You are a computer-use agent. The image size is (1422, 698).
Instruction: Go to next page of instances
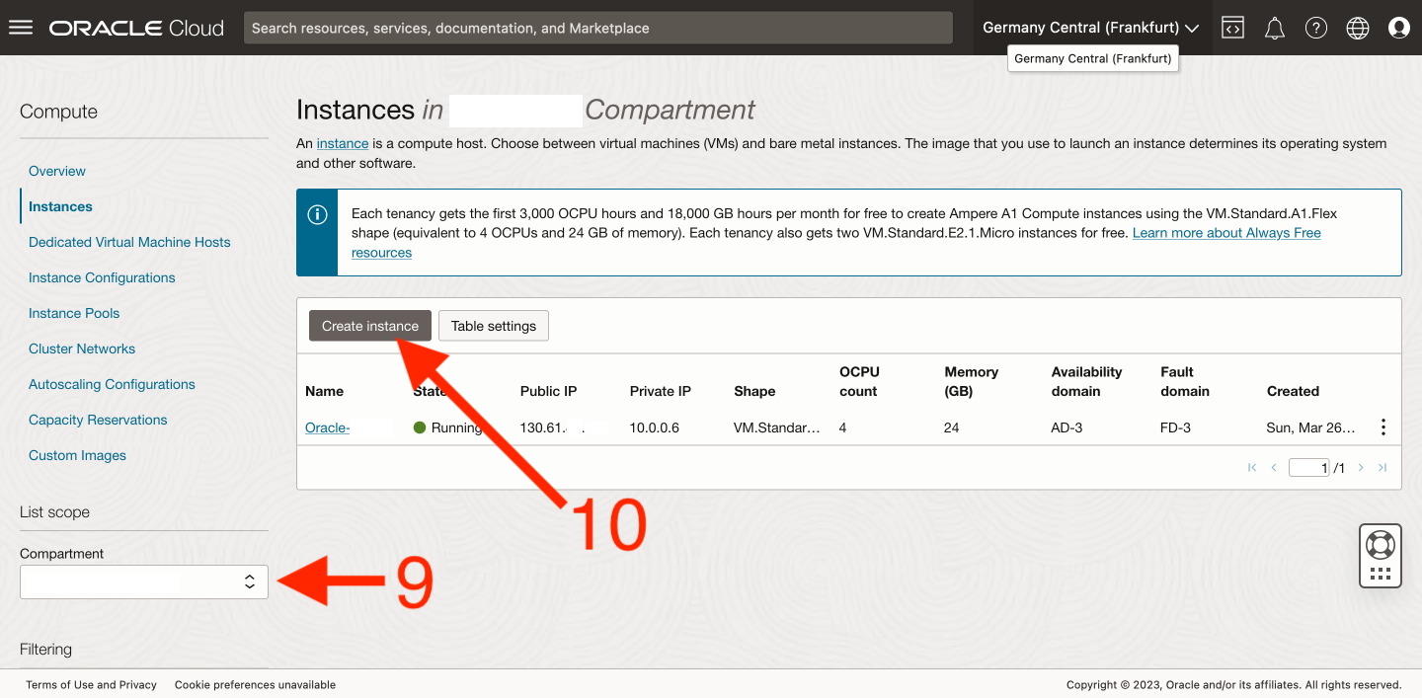(x=1361, y=468)
